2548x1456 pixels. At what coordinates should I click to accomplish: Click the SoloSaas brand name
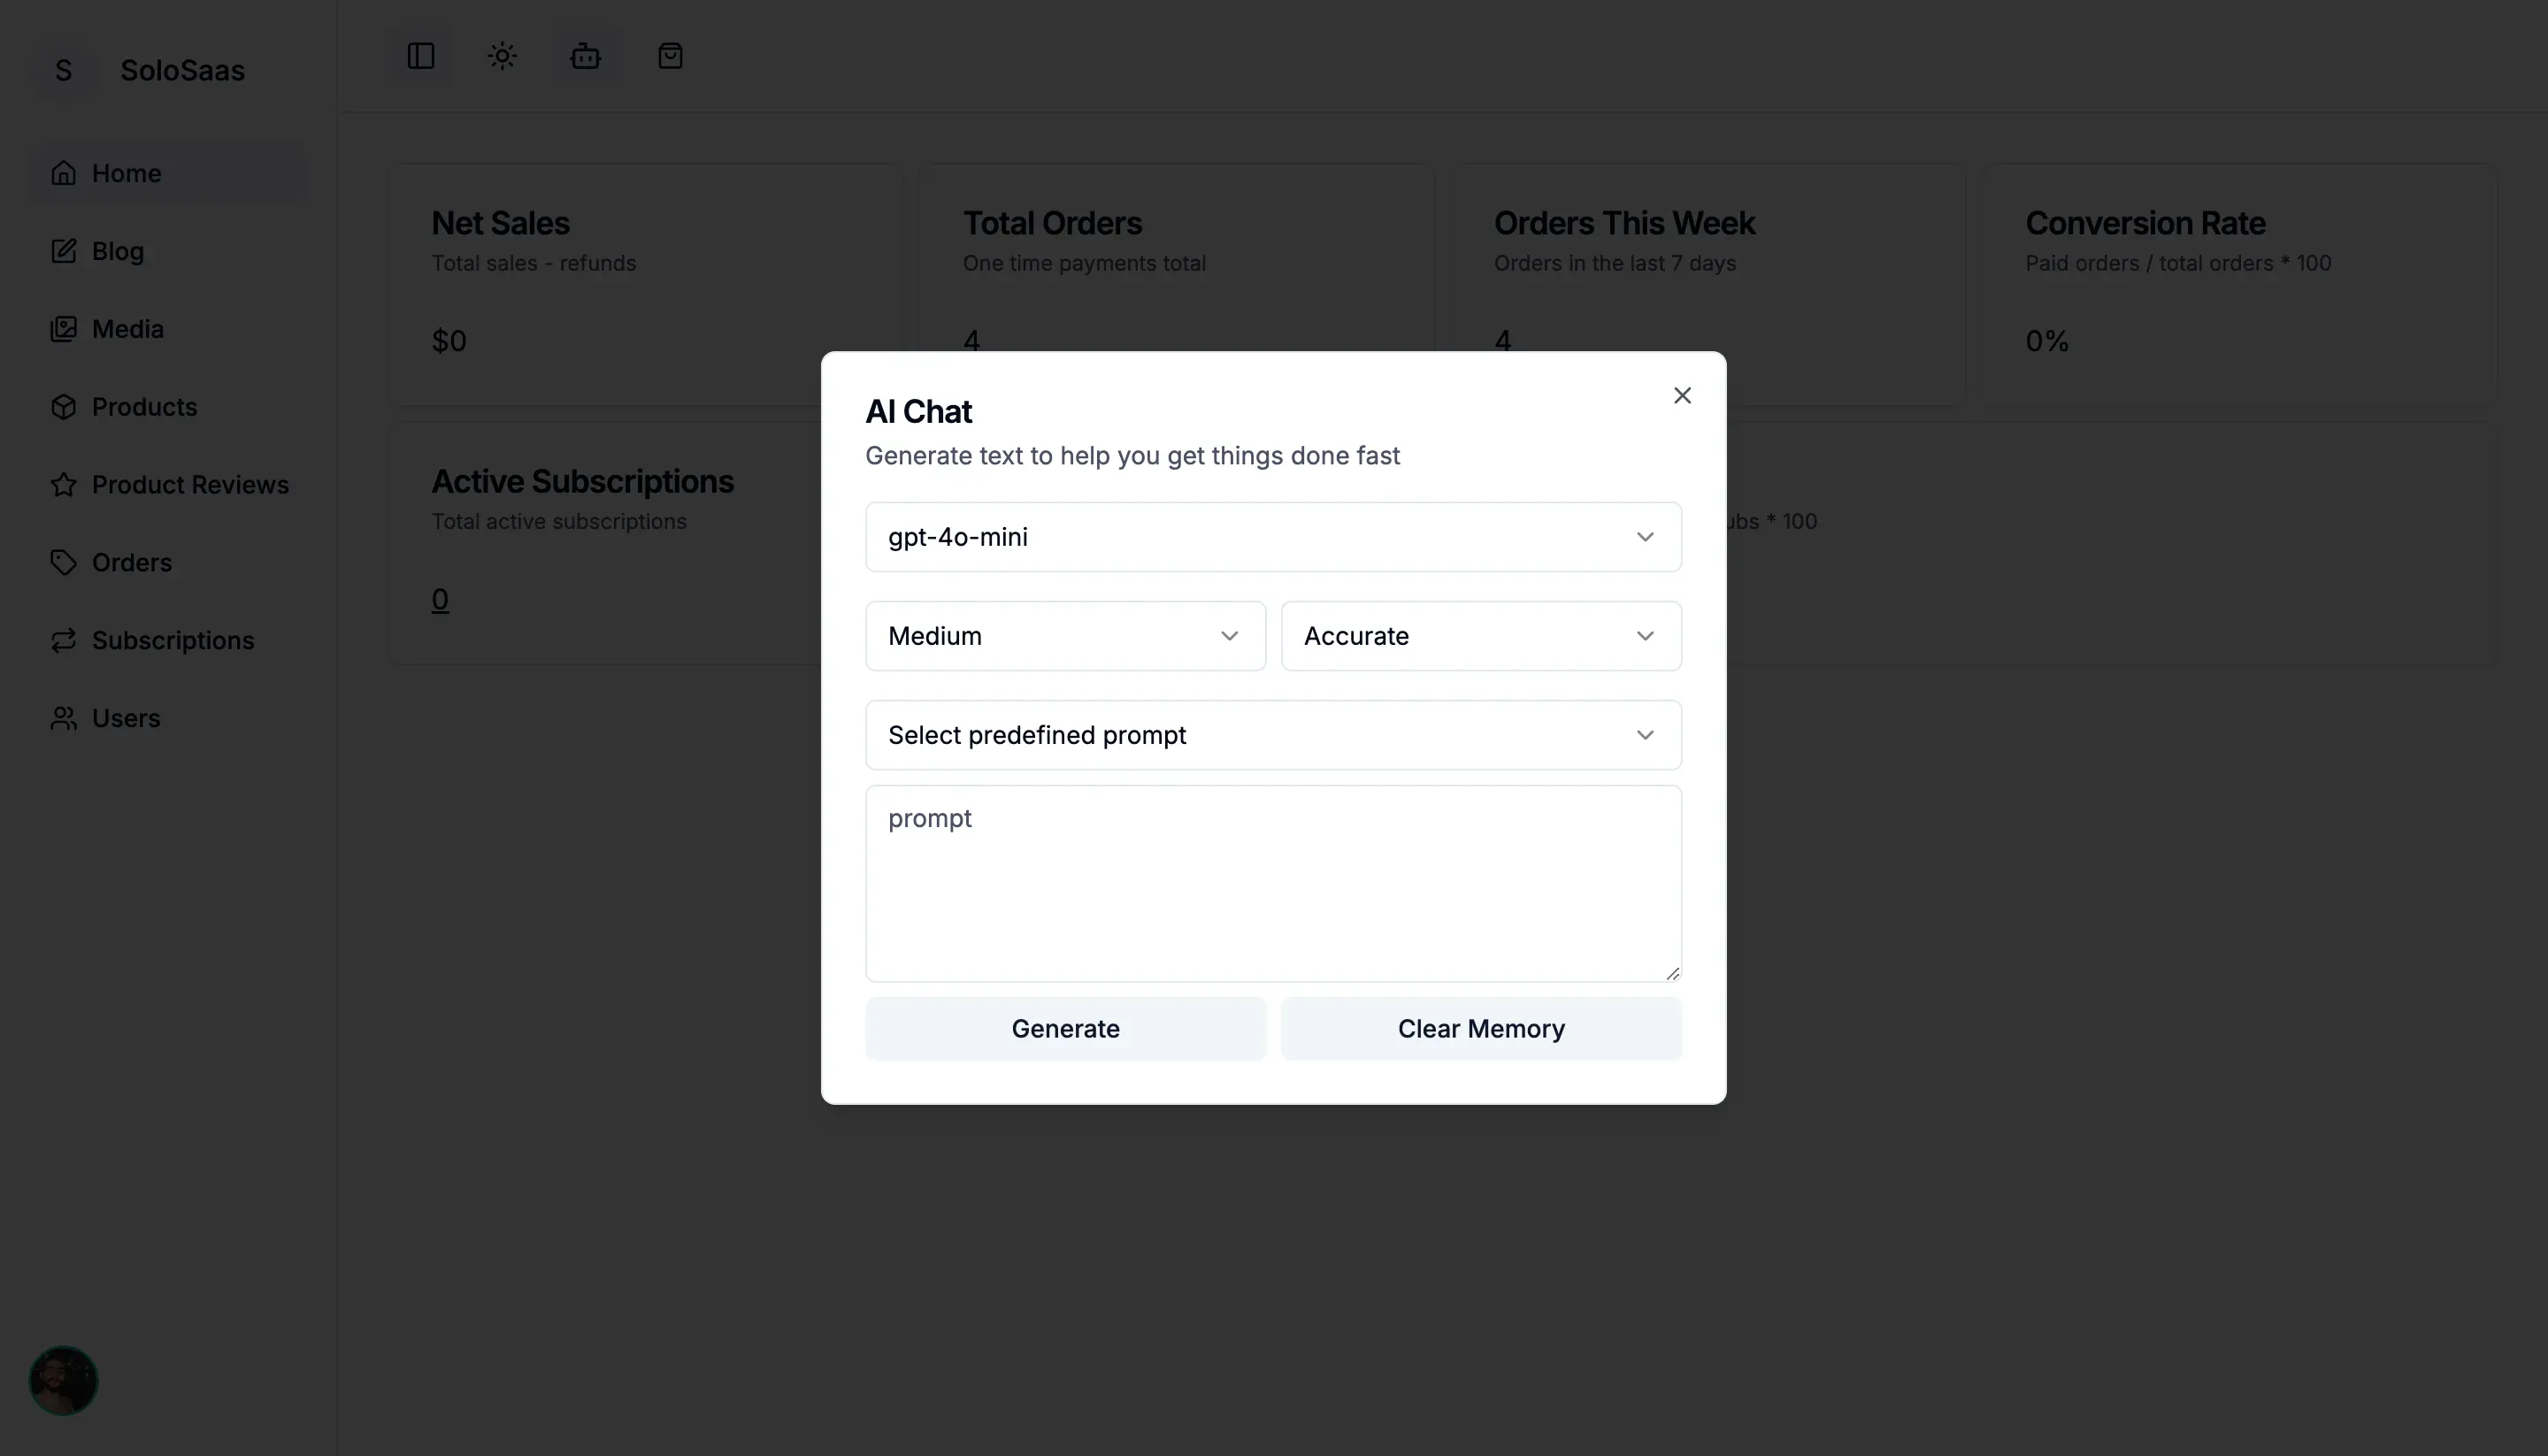pyautogui.click(x=182, y=70)
